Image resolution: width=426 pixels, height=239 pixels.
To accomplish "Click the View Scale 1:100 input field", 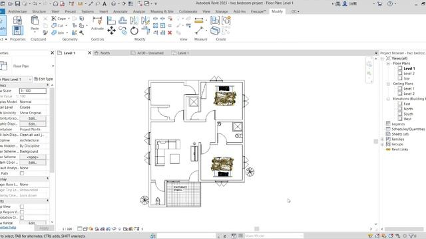I will (33, 91).
